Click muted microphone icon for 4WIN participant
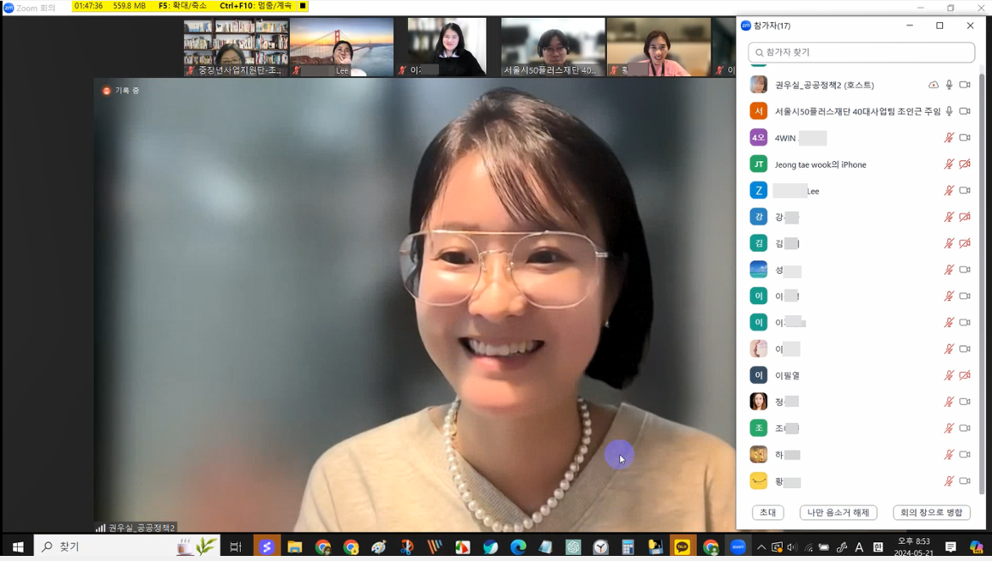 coord(949,138)
